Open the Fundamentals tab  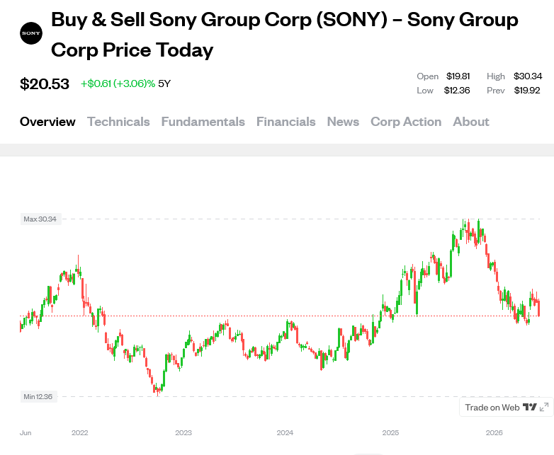(x=203, y=122)
